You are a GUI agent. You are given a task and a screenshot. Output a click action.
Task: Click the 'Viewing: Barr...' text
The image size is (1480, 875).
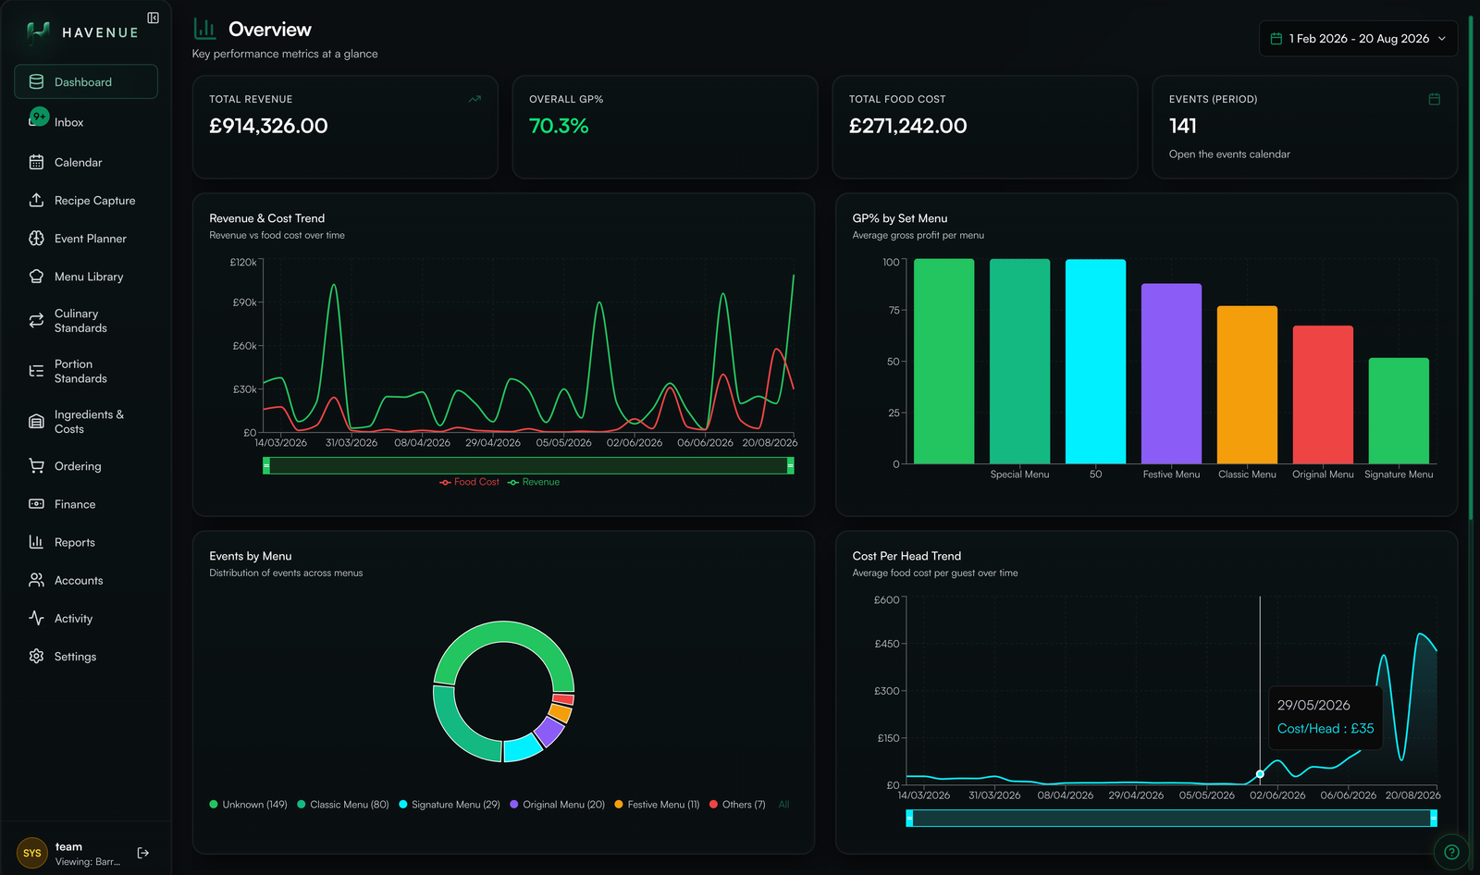(88, 862)
